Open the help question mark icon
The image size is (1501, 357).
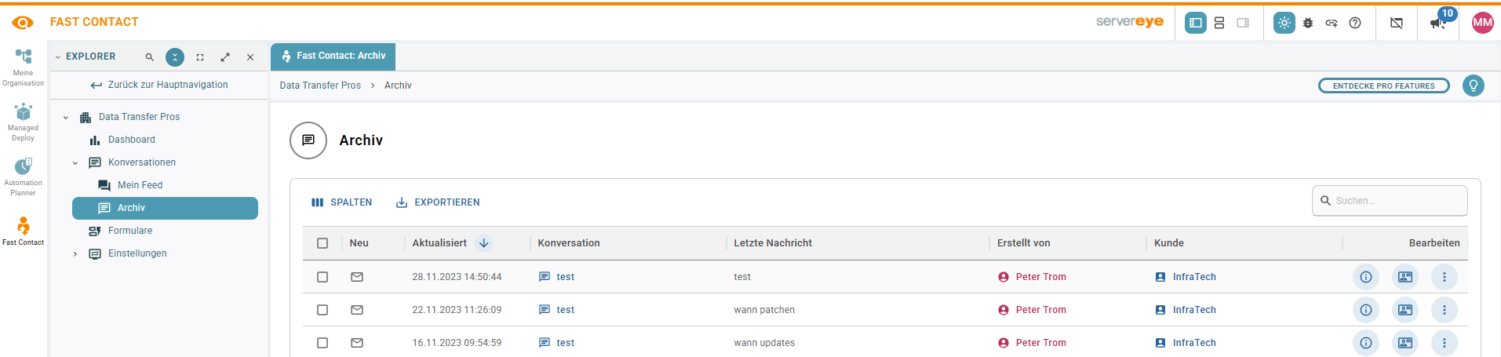[1355, 23]
